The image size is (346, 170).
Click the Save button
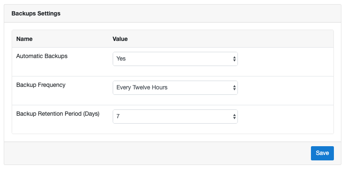[x=322, y=153]
